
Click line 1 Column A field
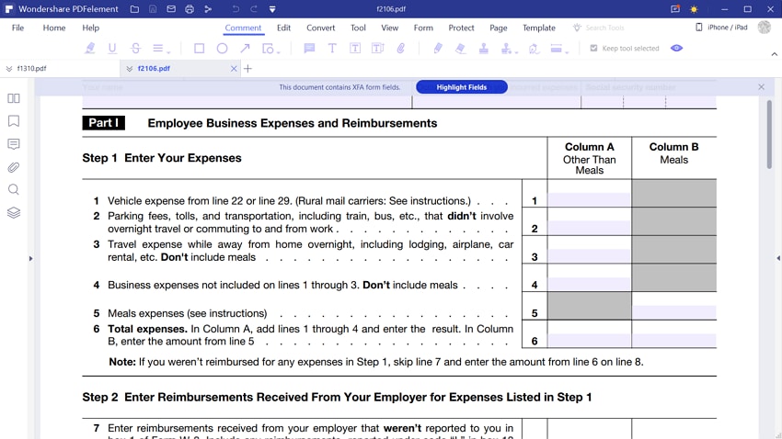589,199
